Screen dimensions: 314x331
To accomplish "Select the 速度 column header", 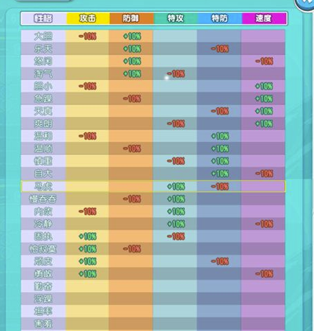I will point(264,19).
